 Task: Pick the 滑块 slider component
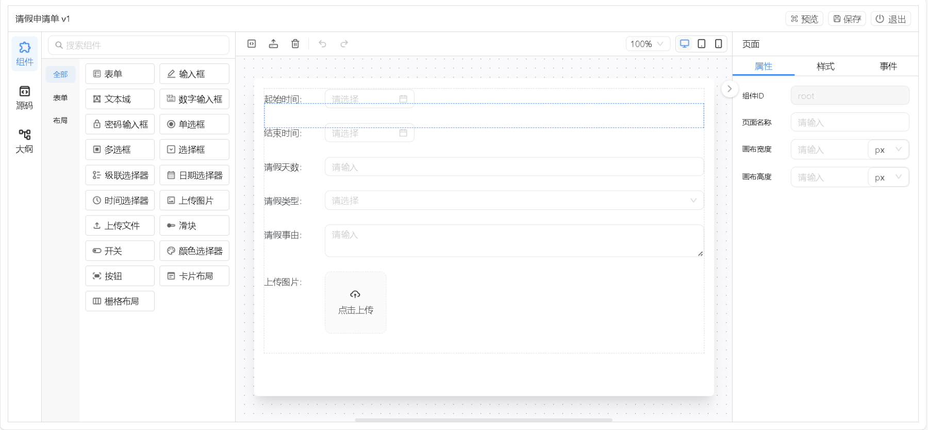(x=194, y=226)
